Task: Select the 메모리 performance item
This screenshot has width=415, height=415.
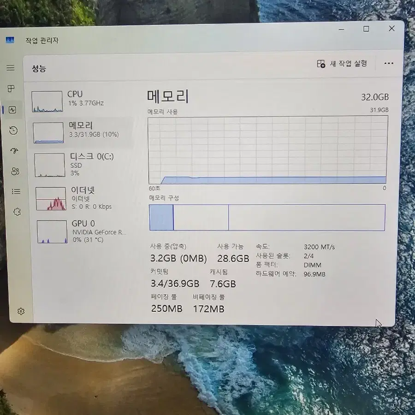Action: tap(81, 132)
